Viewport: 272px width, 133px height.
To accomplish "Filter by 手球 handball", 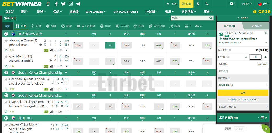I will pos(139,26).
